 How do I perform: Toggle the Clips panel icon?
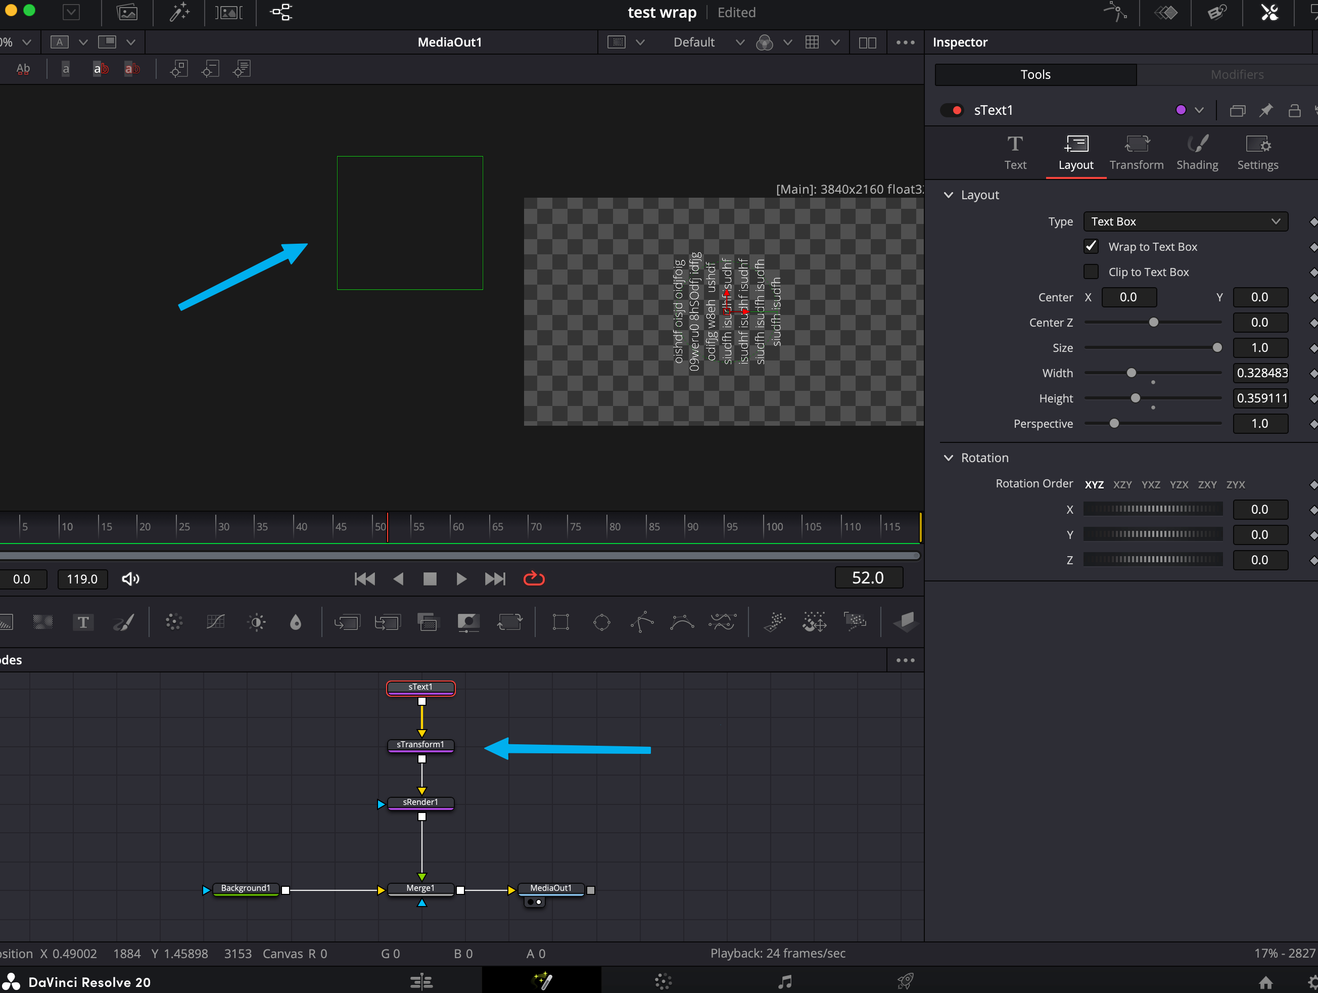229,13
